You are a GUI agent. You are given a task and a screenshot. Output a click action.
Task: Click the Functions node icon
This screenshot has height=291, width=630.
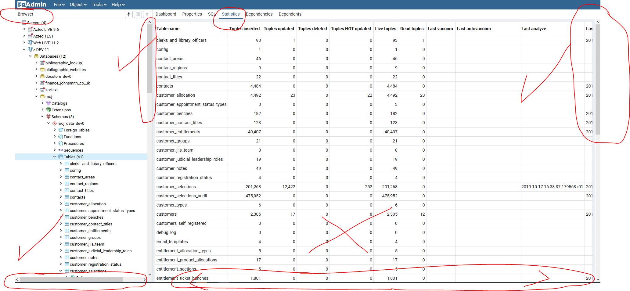[x=60, y=137]
